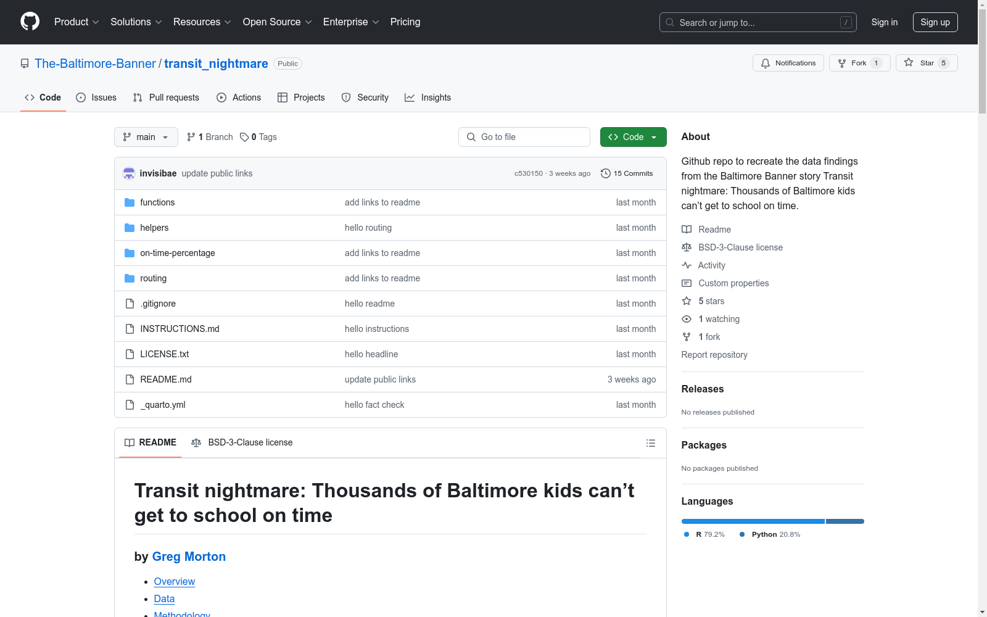Click the Go to file input
Screen dimensions: 987x617
524,137
